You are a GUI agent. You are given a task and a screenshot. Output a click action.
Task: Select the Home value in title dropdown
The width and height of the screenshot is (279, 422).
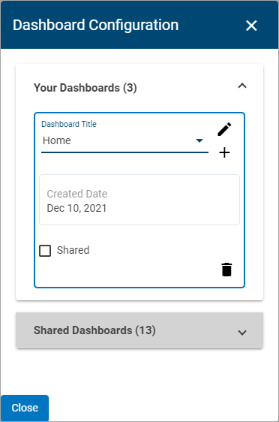tap(57, 140)
